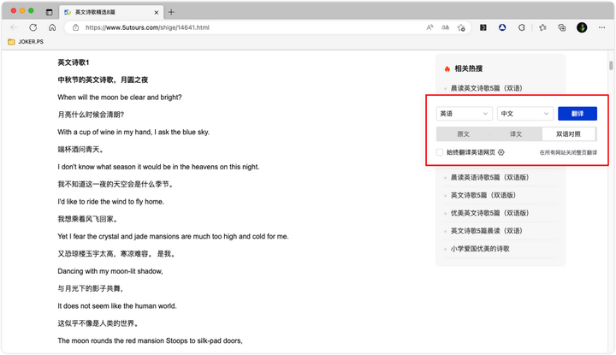This screenshot has height=355, width=616.
Task: Click line 月亮什么时候会清朗?
Action: 91,115
